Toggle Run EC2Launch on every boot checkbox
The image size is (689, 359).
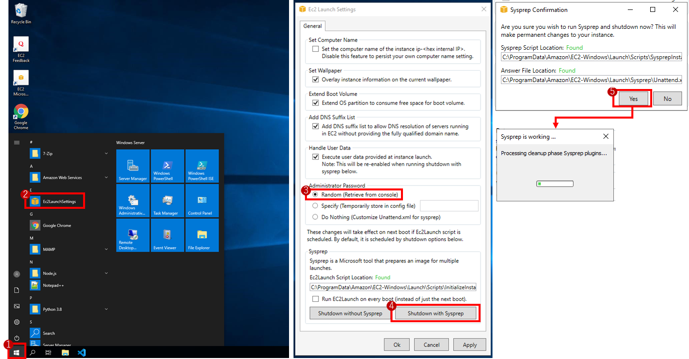pyautogui.click(x=315, y=299)
